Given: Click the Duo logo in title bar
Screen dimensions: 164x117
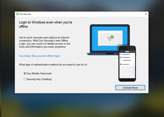Looking at the screenshot, I should click(17, 14).
